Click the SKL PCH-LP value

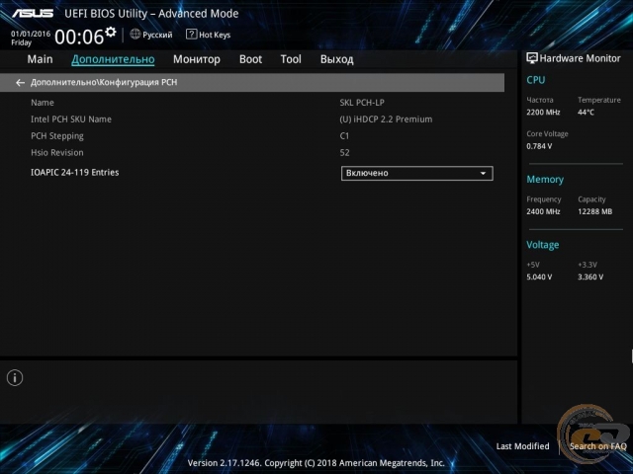[x=362, y=103]
